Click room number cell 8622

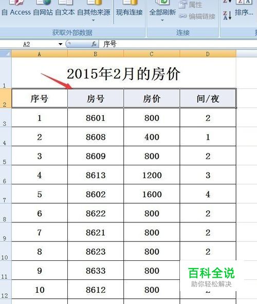pyautogui.click(x=96, y=213)
